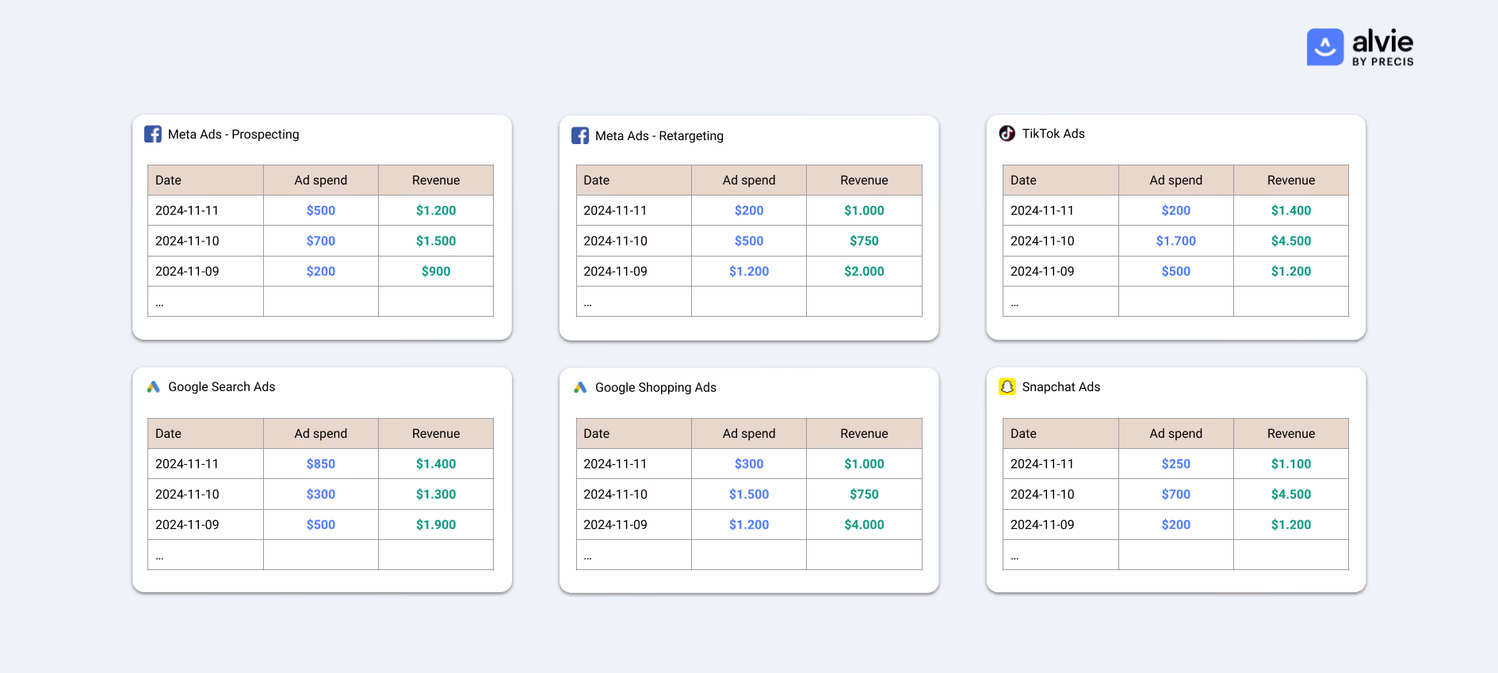Image resolution: width=1498 pixels, height=673 pixels.
Task: Click the $850 ad spend in Google Search Ads
Action: pos(321,464)
